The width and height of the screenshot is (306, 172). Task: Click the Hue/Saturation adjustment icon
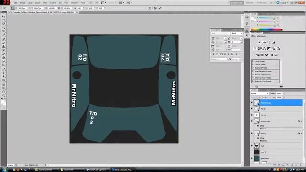[x=260, y=49]
